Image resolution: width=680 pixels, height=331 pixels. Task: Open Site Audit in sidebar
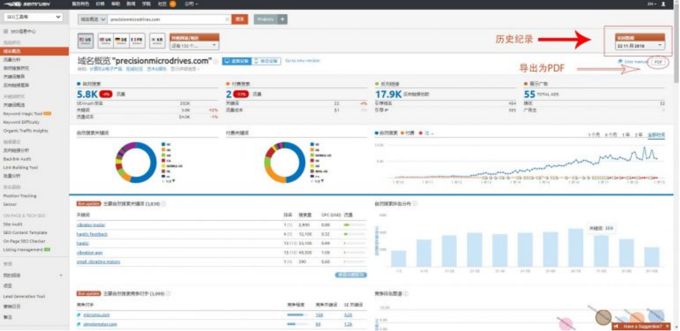coord(12,224)
